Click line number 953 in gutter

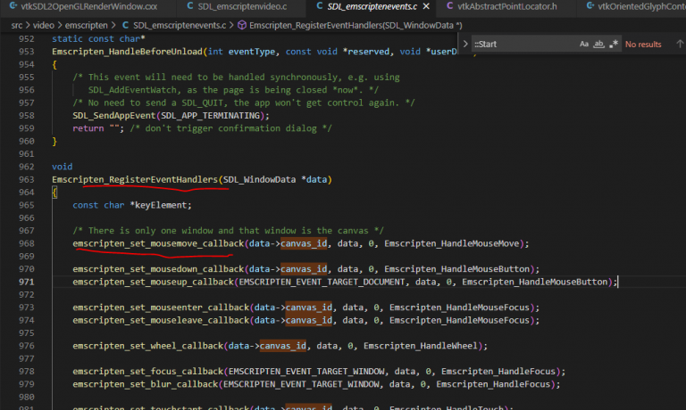coord(26,52)
